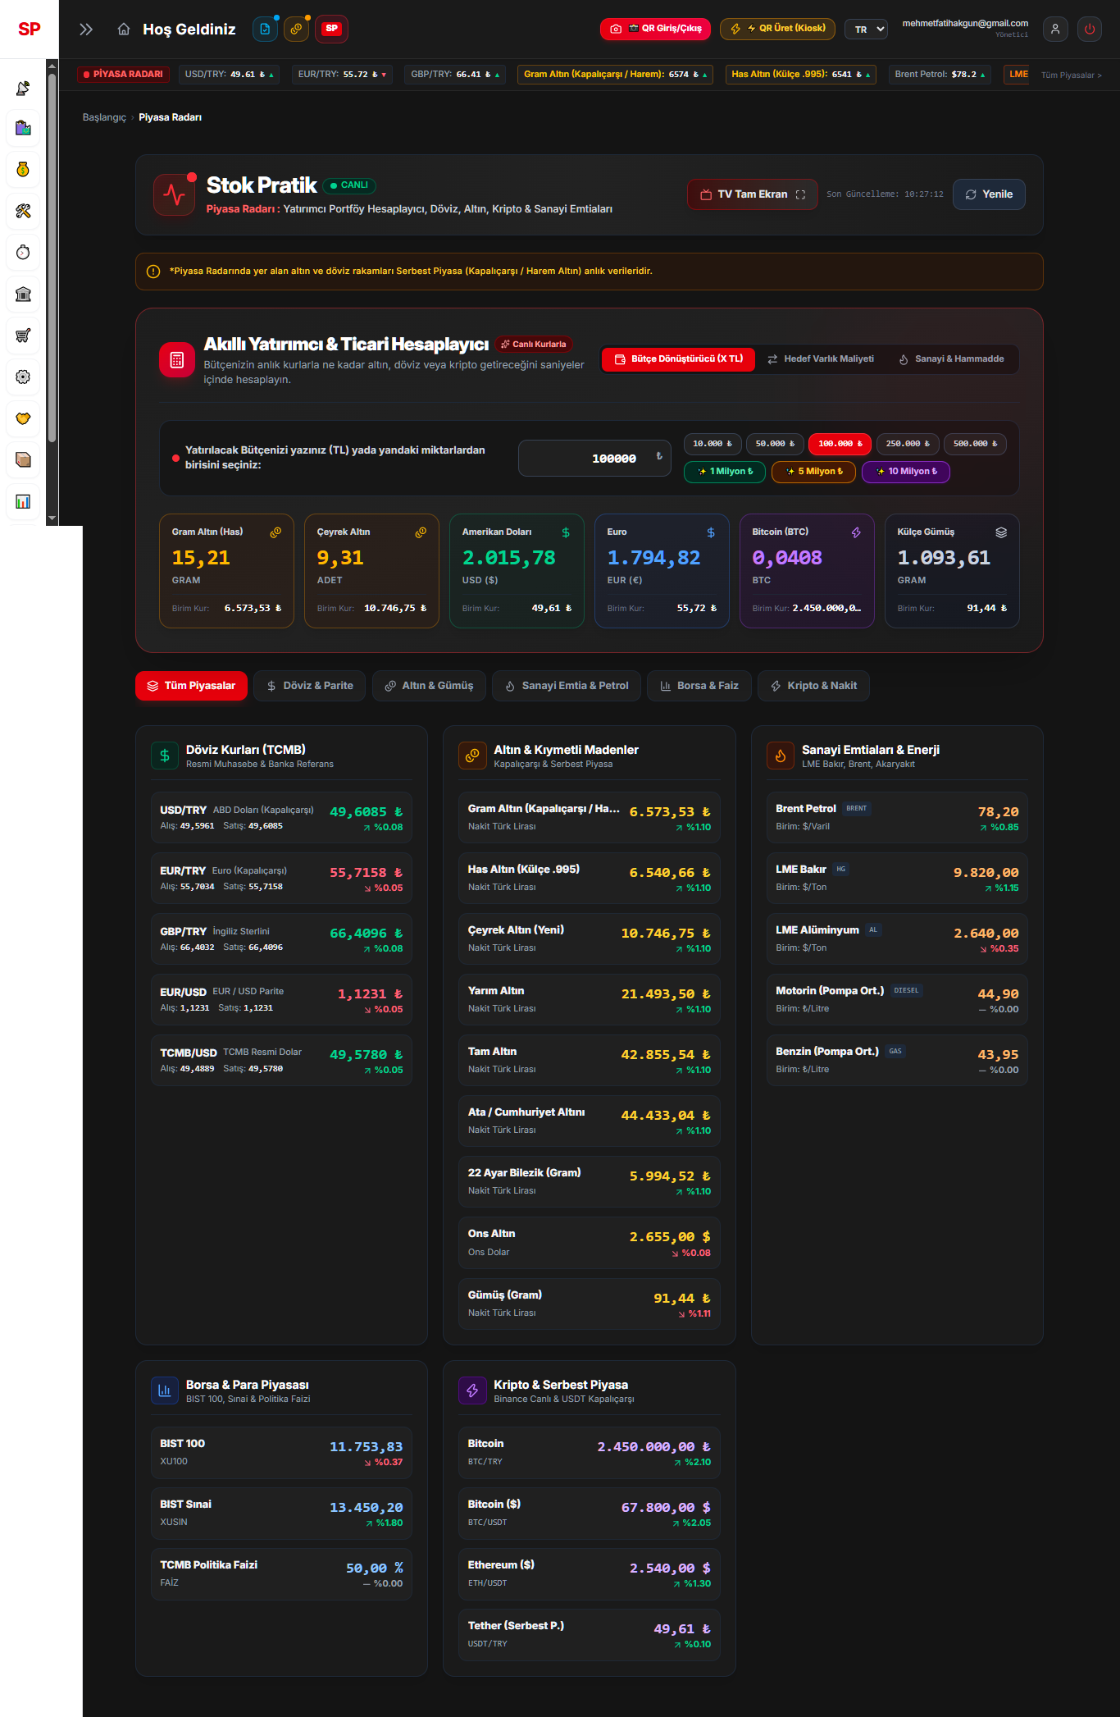Open the orange coins icon in header
Image resolution: width=1120 pixels, height=1717 pixels.
point(296,29)
